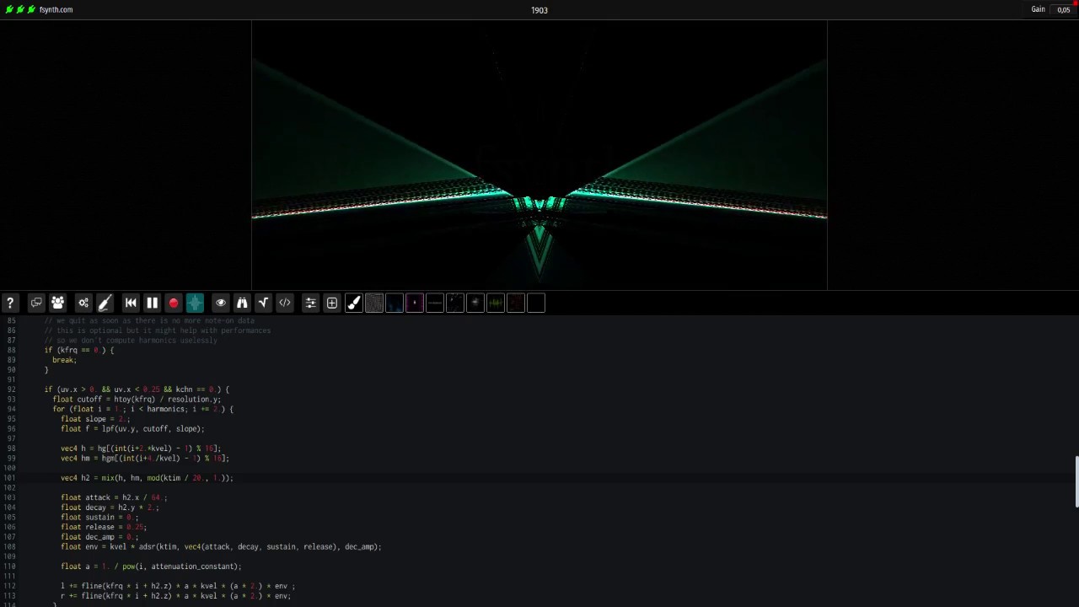The image size is (1079, 607).
Task: Click code line 'float attack = h2.x'
Action: point(114,497)
